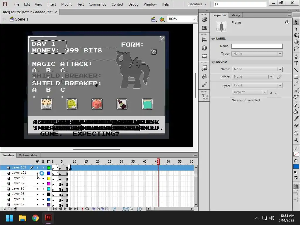Viewport: 300px width, 225px height.
Task: Toggle lock dot for Layer 99
Action: tap(43, 178)
